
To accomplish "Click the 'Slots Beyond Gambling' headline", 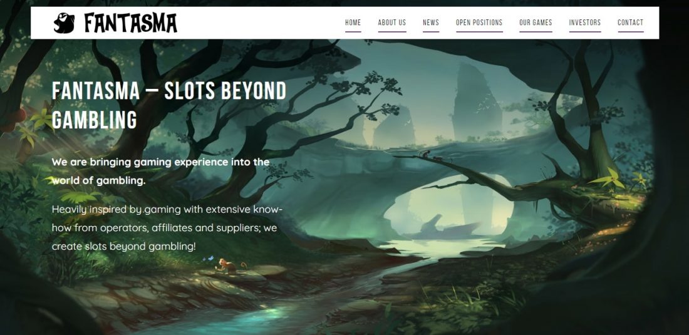I will (x=169, y=105).
